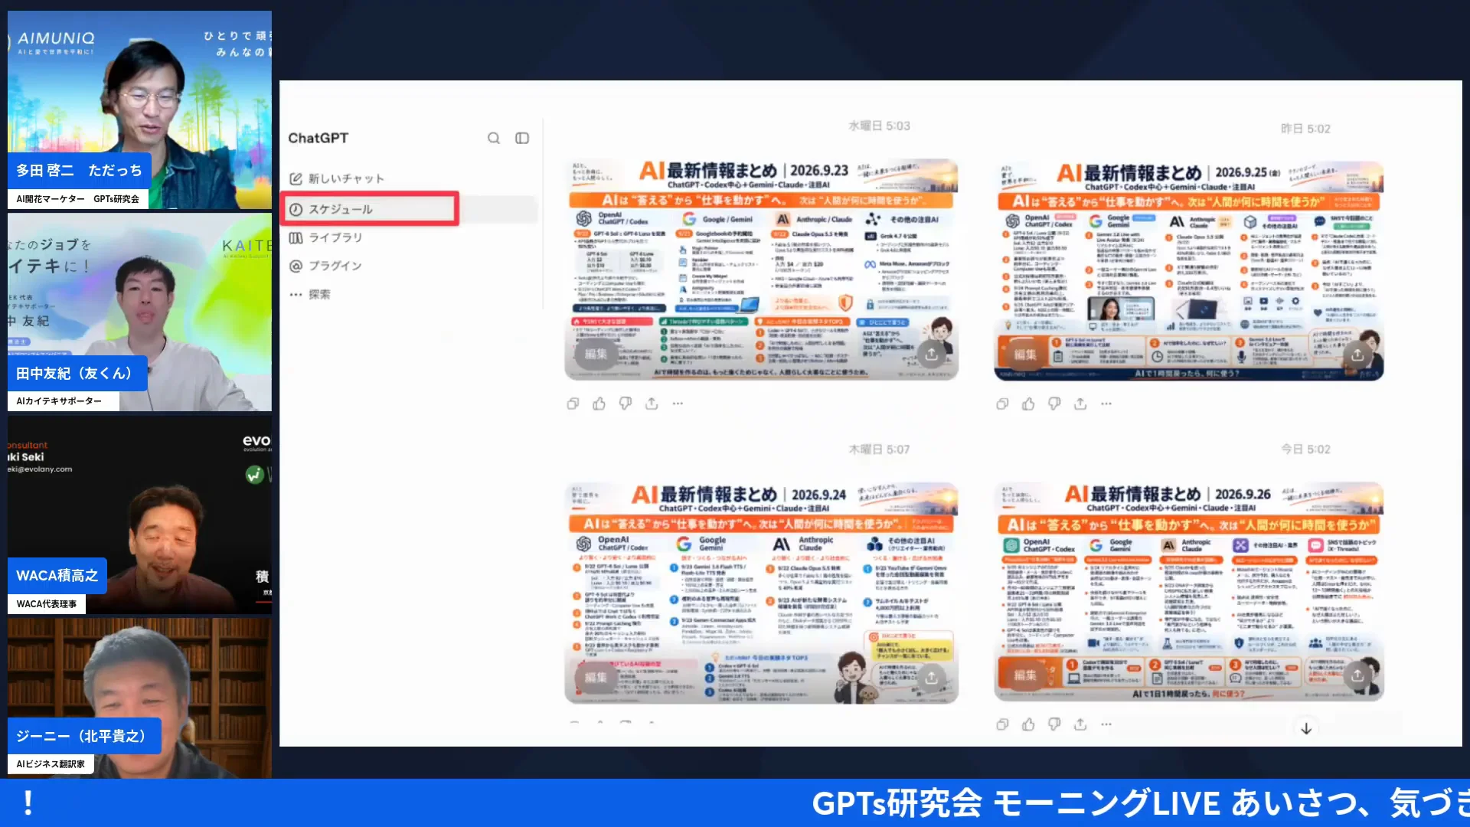Image resolution: width=1470 pixels, height=827 pixels.
Task: Open more options for 昨日 5:02 response
Action: [x=1106, y=404]
